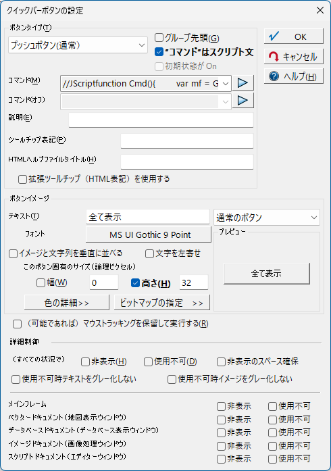Image resolution: width=331 pixels, height=471 pixels.
Task: Expand the コマンド(M) combo box arrow
Action: coord(226,84)
